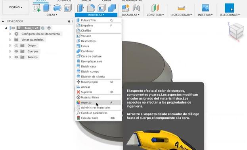Viewport: 247px width, 150px height.
Task: Choose Suprimir menu entry
Action: click(98, 92)
